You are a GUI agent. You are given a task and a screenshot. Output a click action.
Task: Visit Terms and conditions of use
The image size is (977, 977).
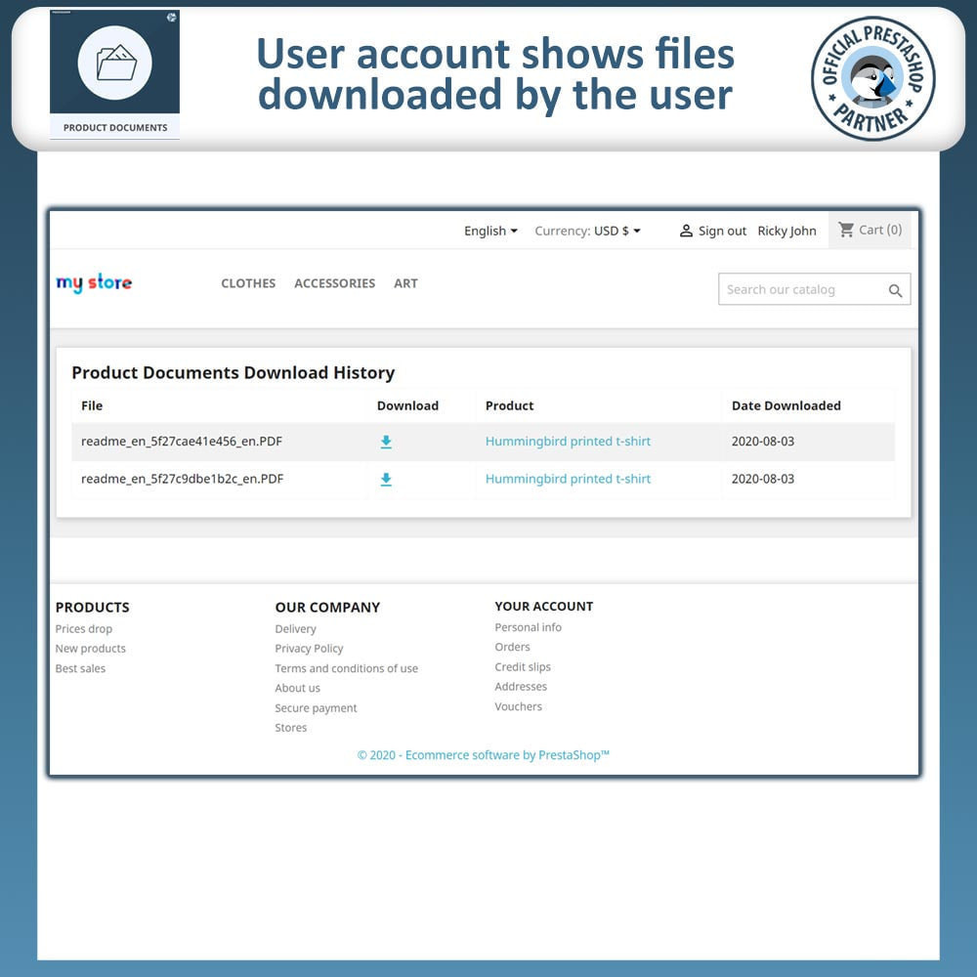pos(346,668)
